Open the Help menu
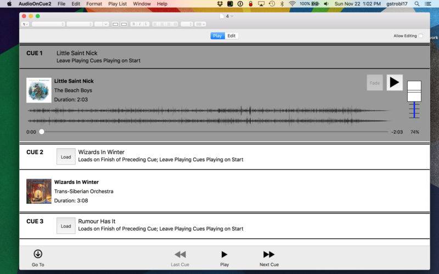 (162, 4)
